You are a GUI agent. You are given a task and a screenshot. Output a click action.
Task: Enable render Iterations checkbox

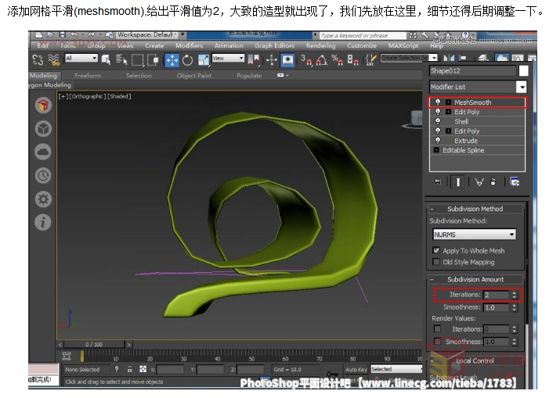pyautogui.click(x=437, y=330)
